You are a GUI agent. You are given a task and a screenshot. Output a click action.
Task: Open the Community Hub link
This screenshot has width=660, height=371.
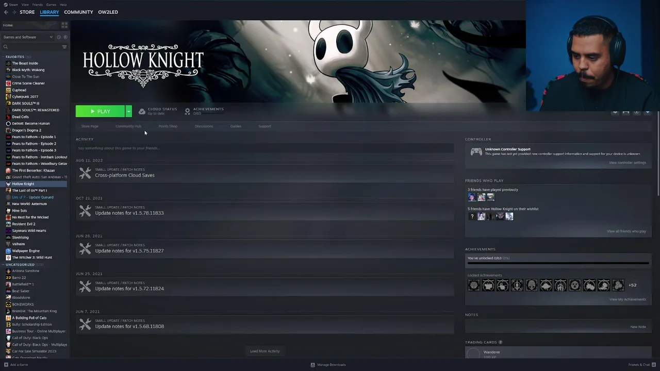[x=128, y=126]
